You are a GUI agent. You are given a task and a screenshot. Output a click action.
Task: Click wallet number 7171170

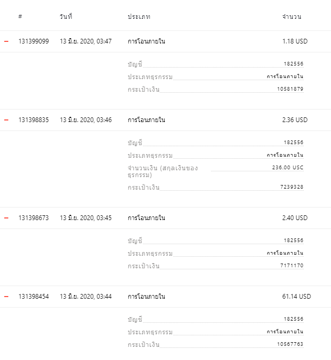coord(292,265)
